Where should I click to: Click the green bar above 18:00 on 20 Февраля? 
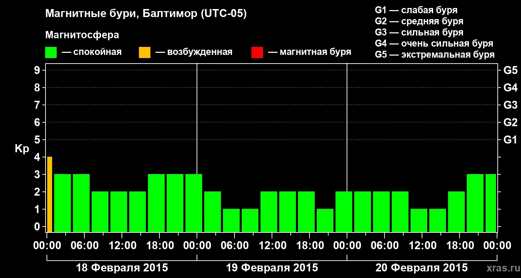456,212
